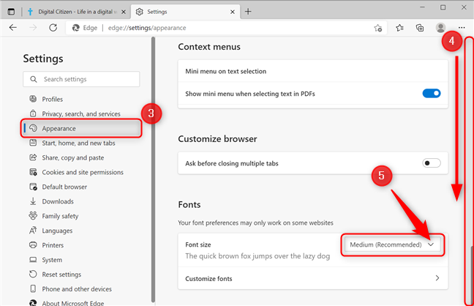Close the Settings tab
This screenshot has height=306, width=474.
click(232, 12)
